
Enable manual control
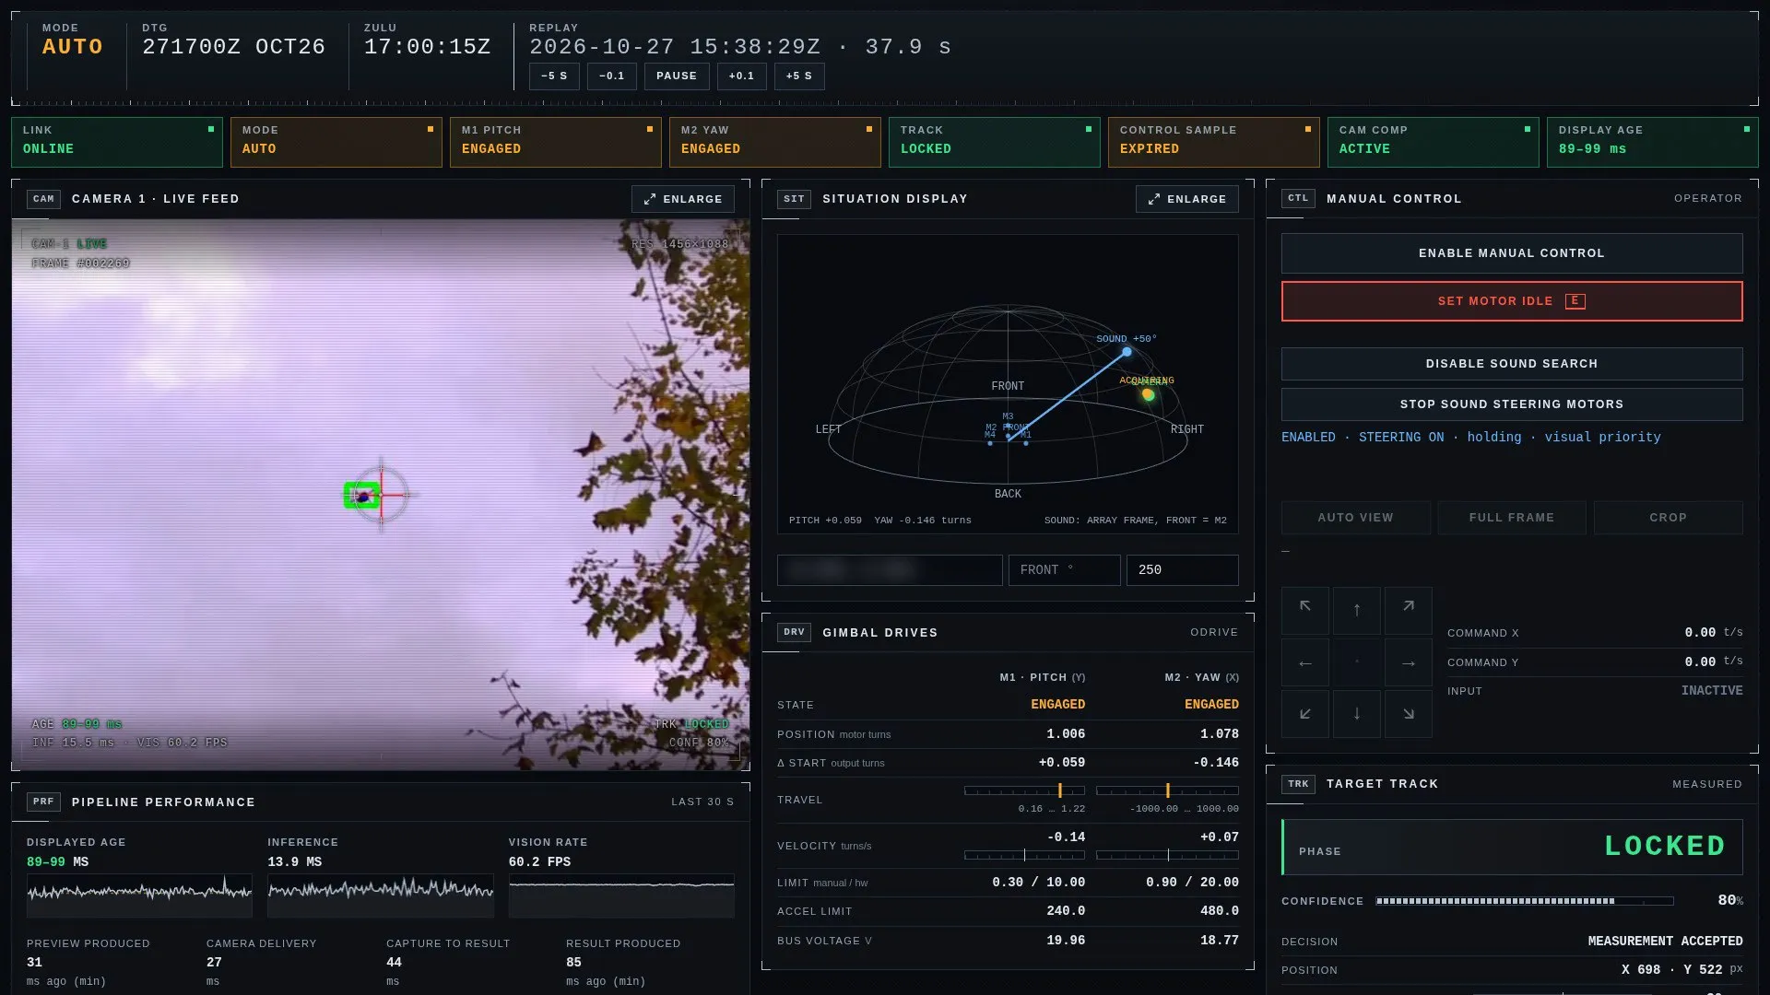[1512, 253]
